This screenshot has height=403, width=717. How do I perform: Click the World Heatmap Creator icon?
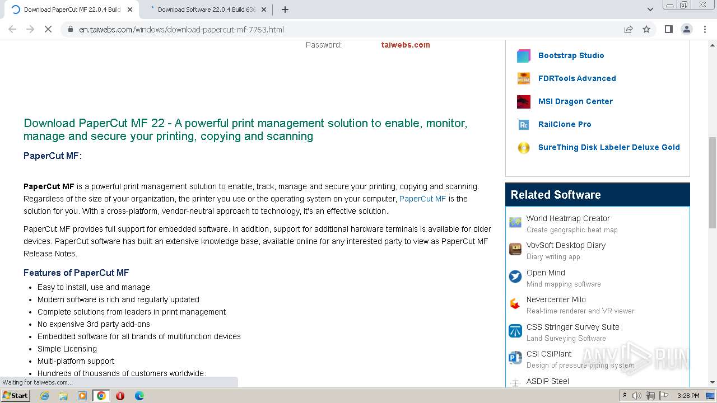coord(515,222)
